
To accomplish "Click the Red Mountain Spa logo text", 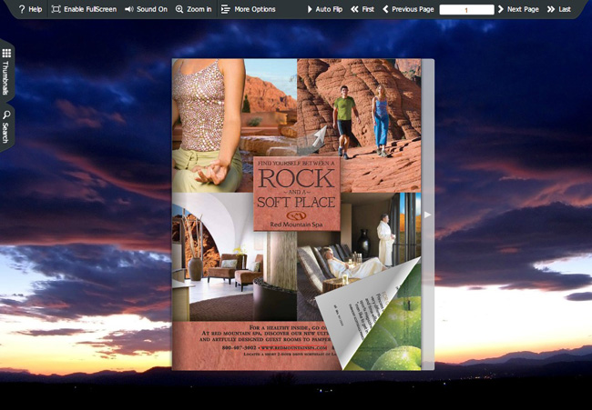I will pos(296,225).
